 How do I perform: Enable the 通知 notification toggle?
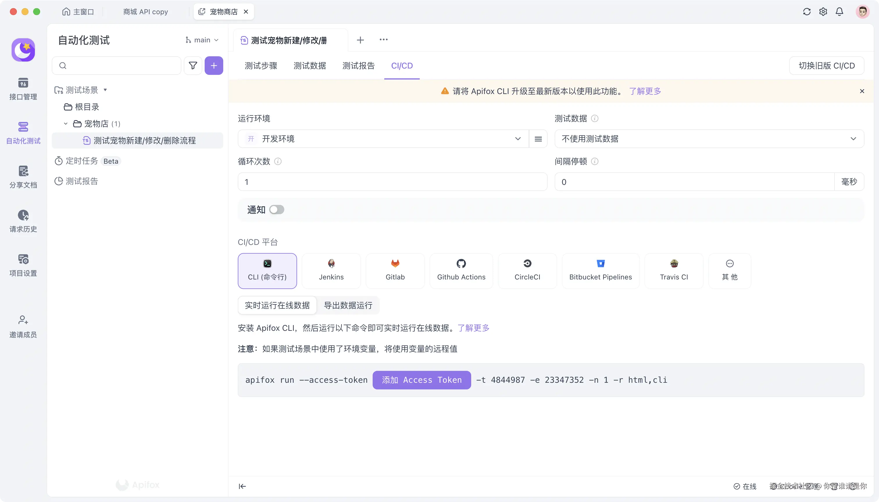click(x=276, y=210)
